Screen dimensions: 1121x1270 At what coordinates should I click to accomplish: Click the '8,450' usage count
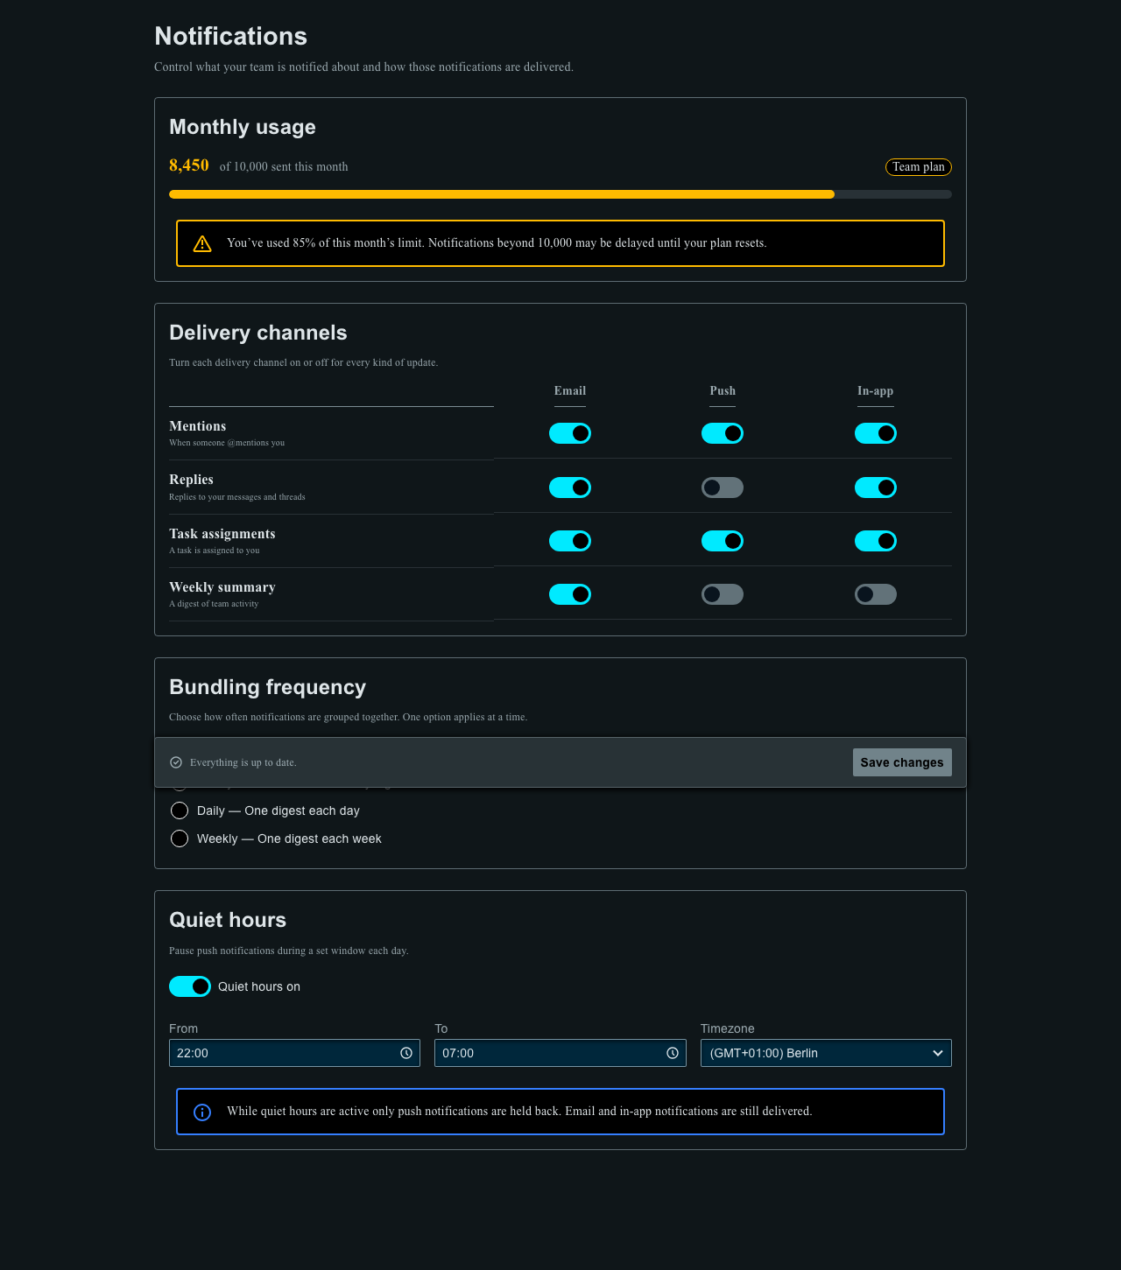pyautogui.click(x=189, y=165)
